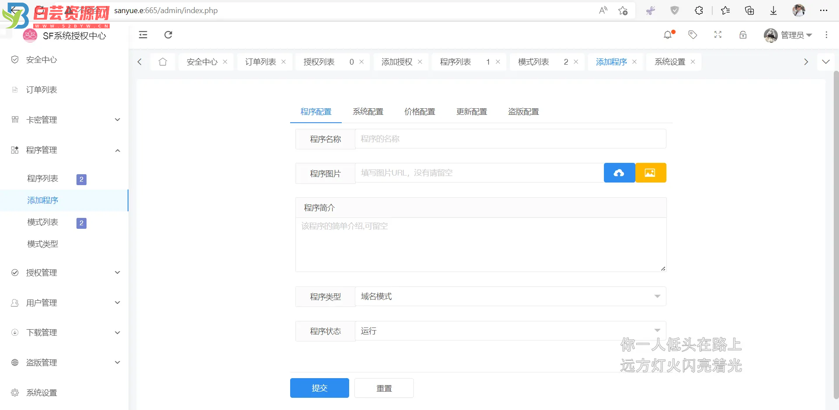This screenshot has height=410, width=839.
Task: Click the browser address bar URL
Action: [166, 10]
